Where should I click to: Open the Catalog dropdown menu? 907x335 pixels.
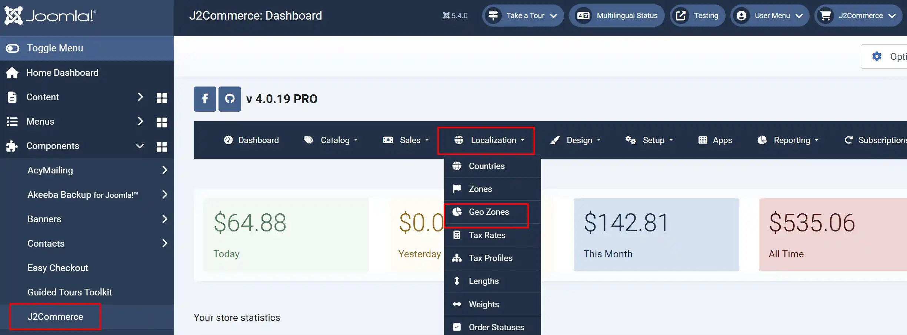pos(331,140)
